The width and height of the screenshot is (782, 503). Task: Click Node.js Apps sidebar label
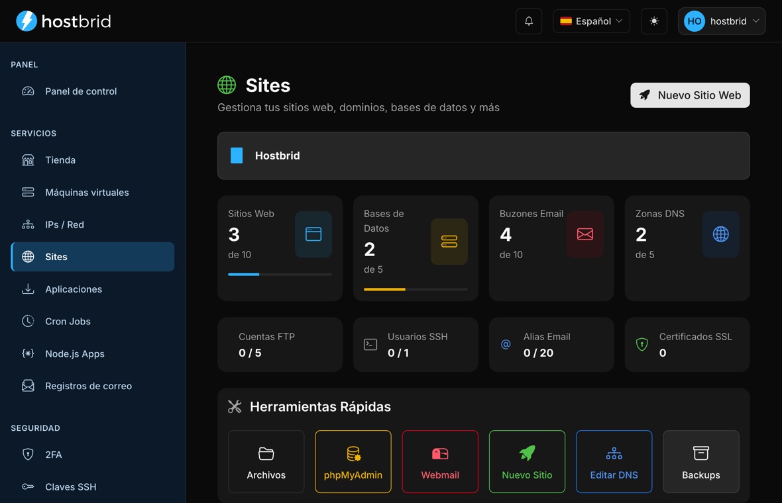point(75,354)
